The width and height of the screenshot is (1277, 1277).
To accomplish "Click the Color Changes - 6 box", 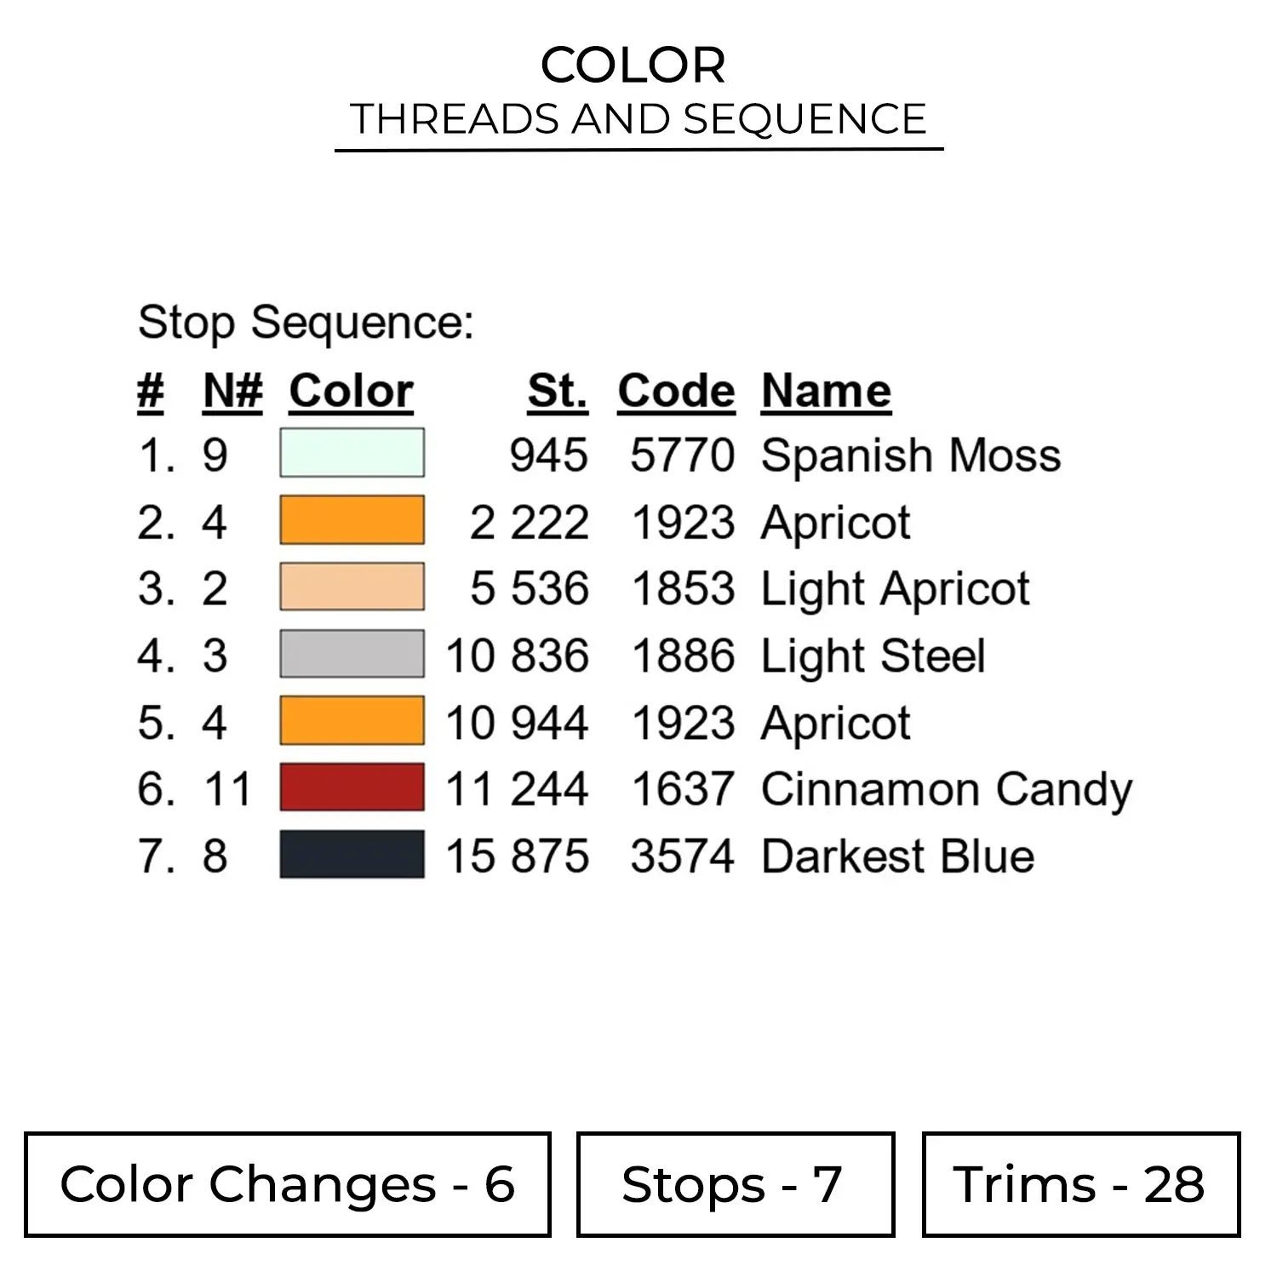I will [x=288, y=1184].
